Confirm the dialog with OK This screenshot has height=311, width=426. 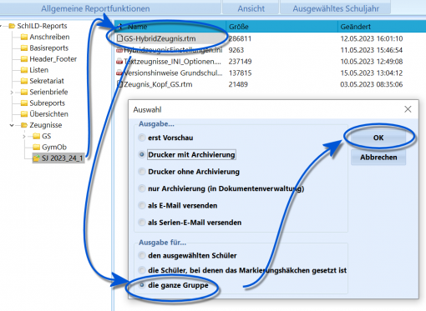click(x=378, y=138)
